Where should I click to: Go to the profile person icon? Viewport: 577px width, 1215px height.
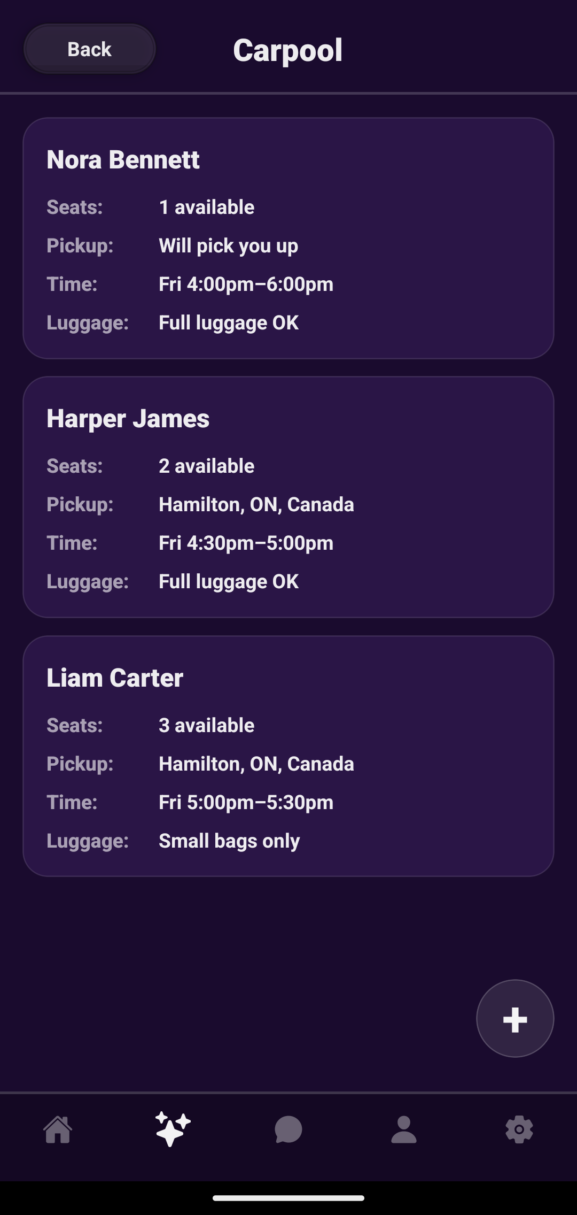coord(404,1129)
